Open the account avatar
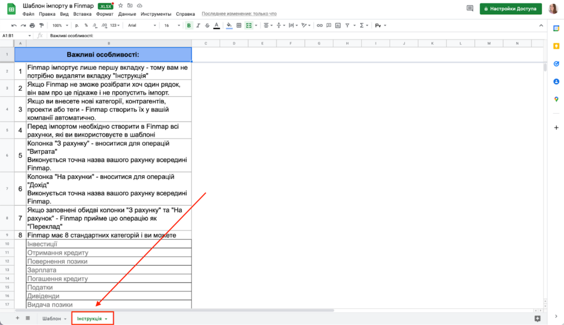 pyautogui.click(x=554, y=9)
